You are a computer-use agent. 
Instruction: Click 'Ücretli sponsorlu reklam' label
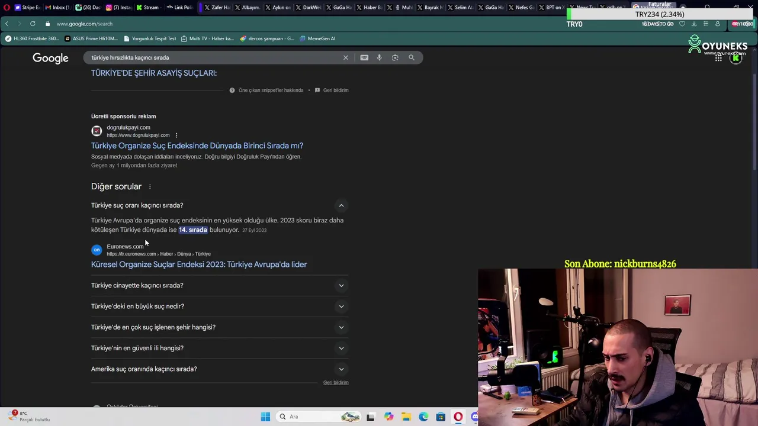[123, 117]
